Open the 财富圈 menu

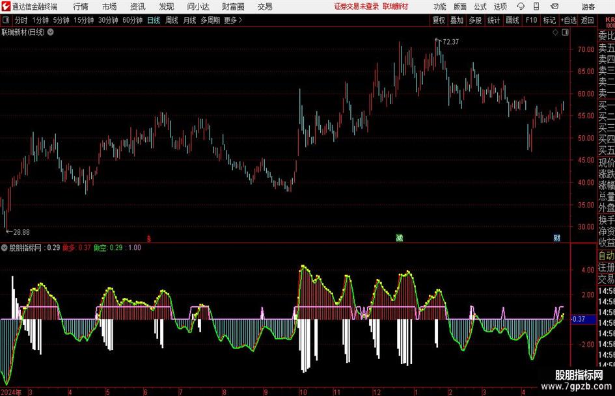pos(233,7)
